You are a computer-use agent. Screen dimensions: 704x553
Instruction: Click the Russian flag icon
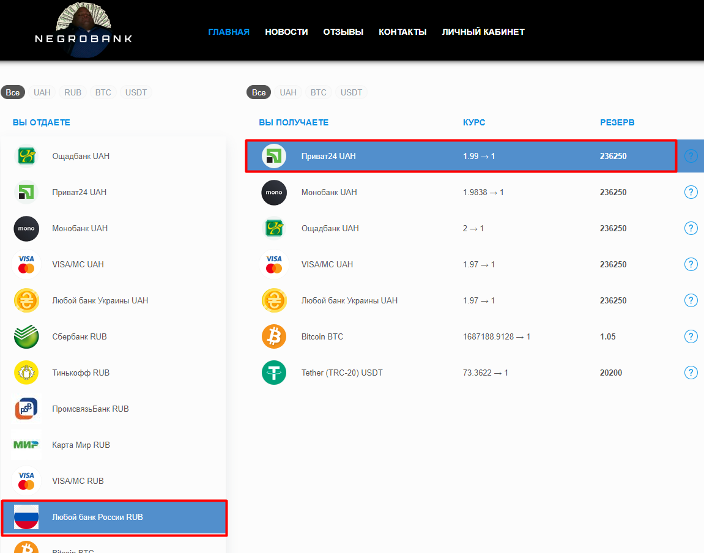[x=26, y=517]
